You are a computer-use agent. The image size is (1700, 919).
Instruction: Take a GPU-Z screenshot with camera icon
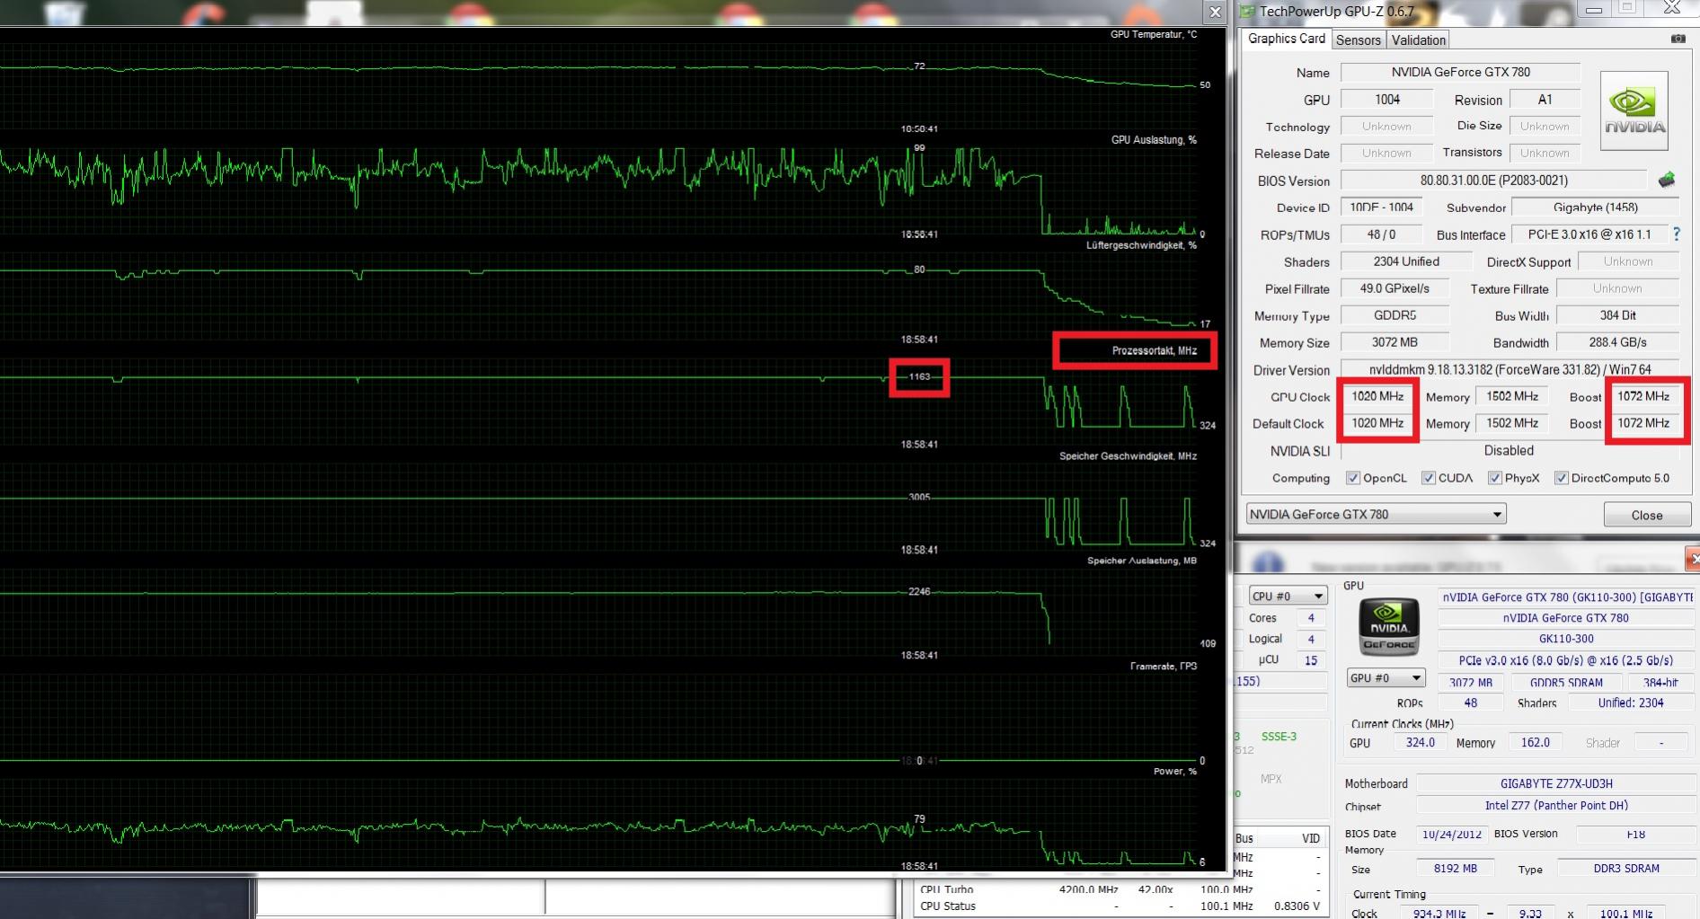click(1678, 39)
